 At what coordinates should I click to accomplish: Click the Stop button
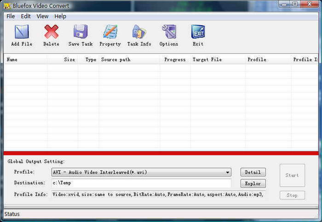[x=292, y=195]
